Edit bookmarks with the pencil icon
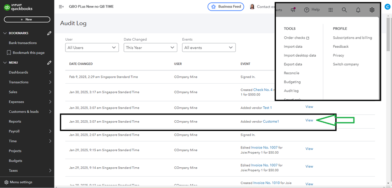 [x=49, y=33]
